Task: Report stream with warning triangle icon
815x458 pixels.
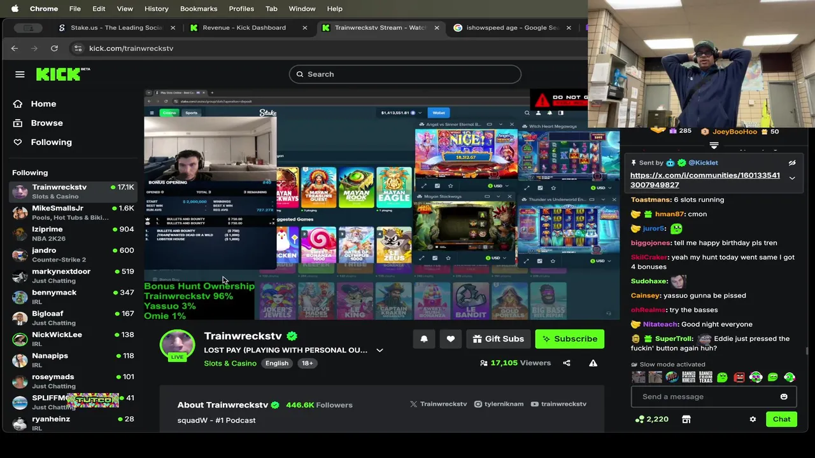Action: pos(593,363)
